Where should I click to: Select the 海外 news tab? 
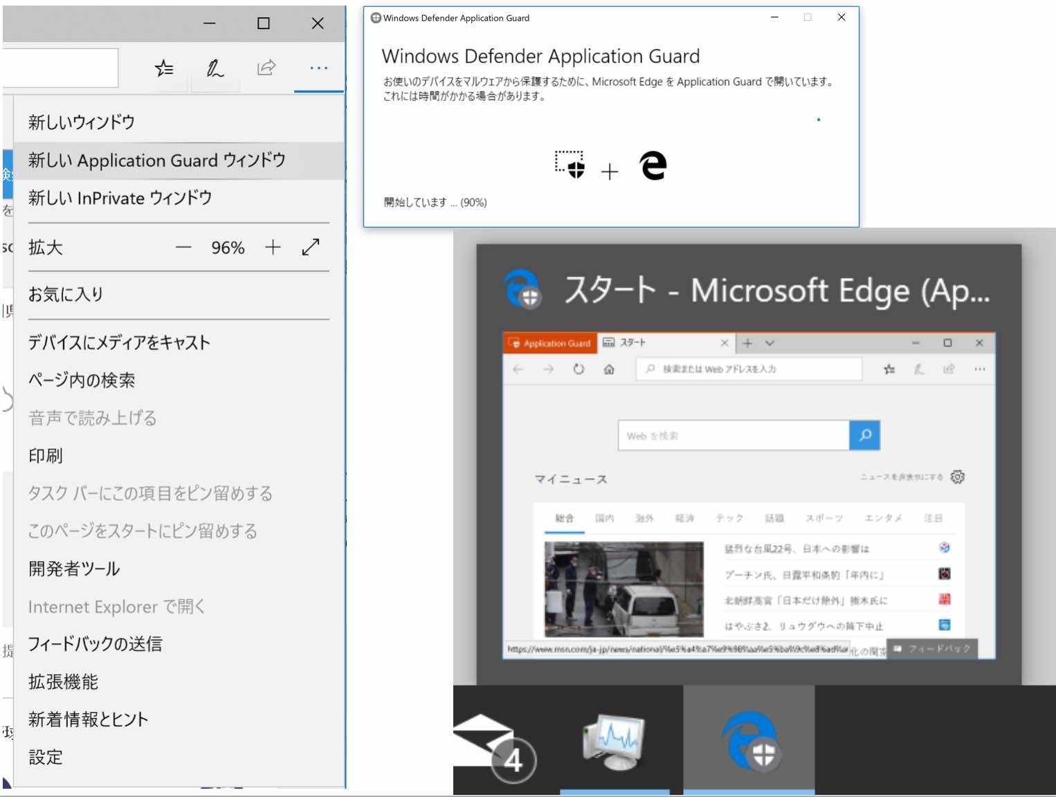[x=644, y=518]
